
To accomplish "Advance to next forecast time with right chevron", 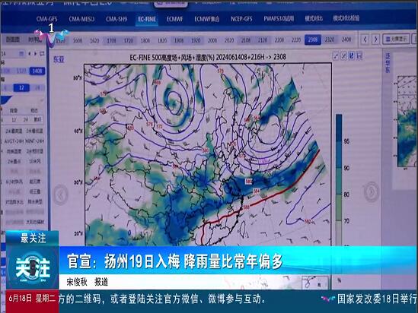I will coord(375,40).
